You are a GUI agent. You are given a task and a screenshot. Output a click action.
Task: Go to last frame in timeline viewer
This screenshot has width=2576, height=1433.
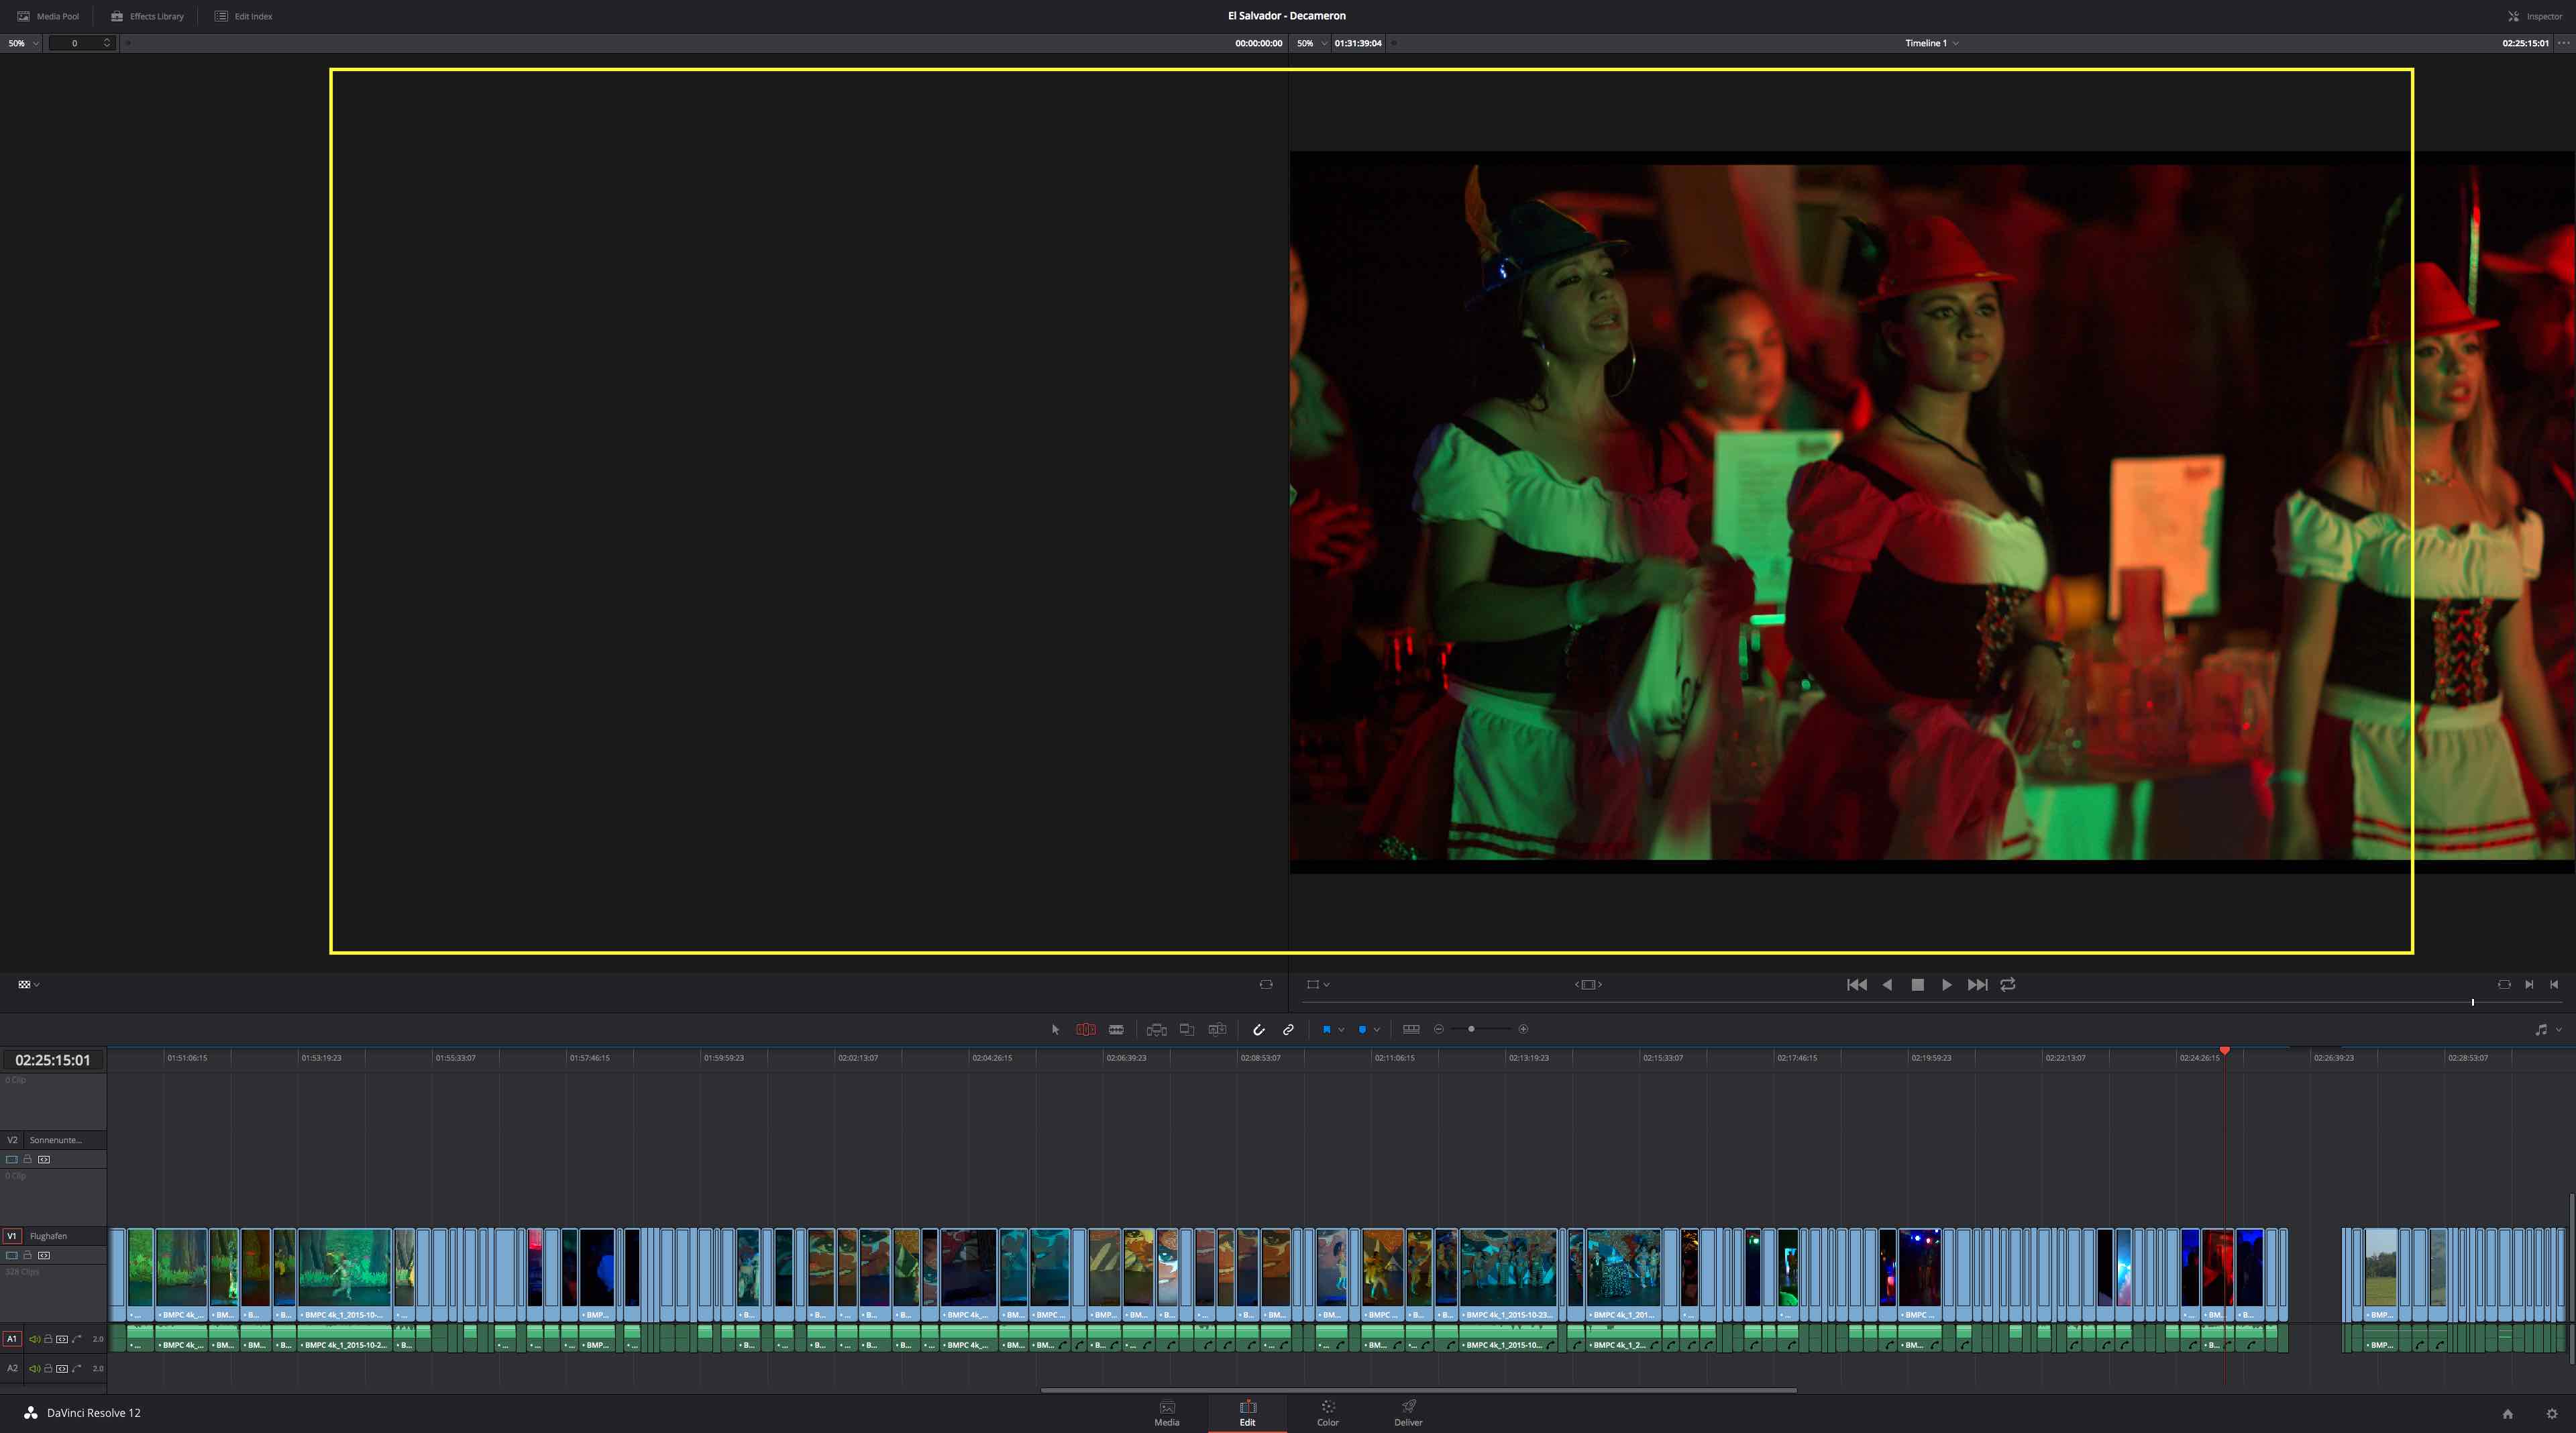click(1977, 985)
